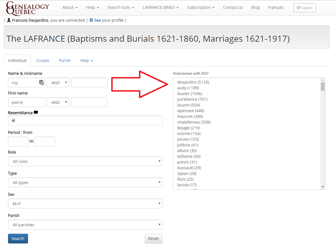Image resolution: width=336 pixels, height=248 pixels.
Task: Click the nickname list scrollbar thumb
Action: pyautogui.click(x=323, y=86)
